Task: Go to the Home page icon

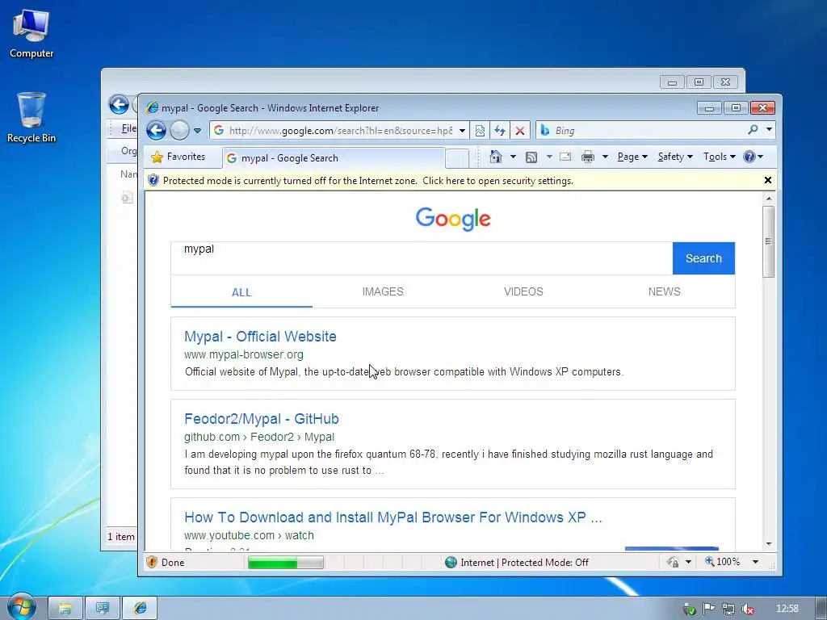Action: point(496,157)
